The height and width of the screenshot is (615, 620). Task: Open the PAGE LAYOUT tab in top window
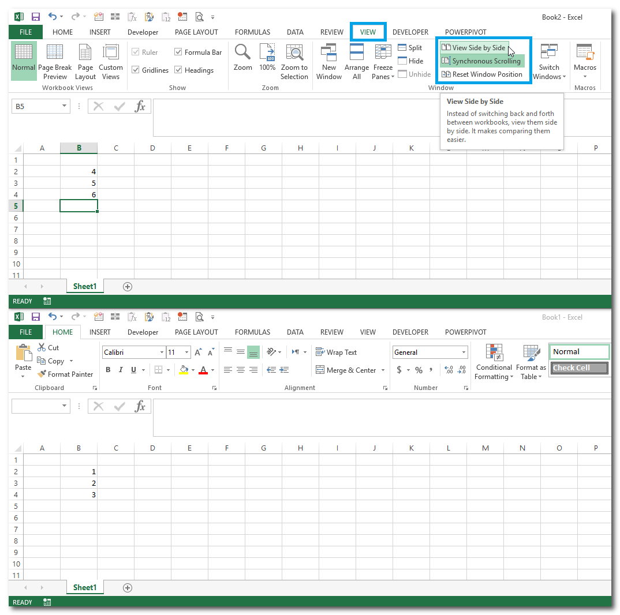[x=196, y=32]
